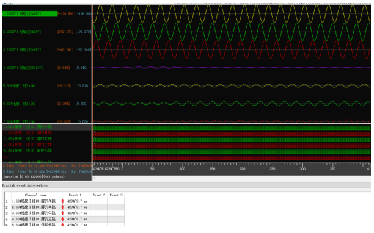Click the red up-arrow icon in event row 2
Screen dimensions: 374x233
[x=63, y=207]
